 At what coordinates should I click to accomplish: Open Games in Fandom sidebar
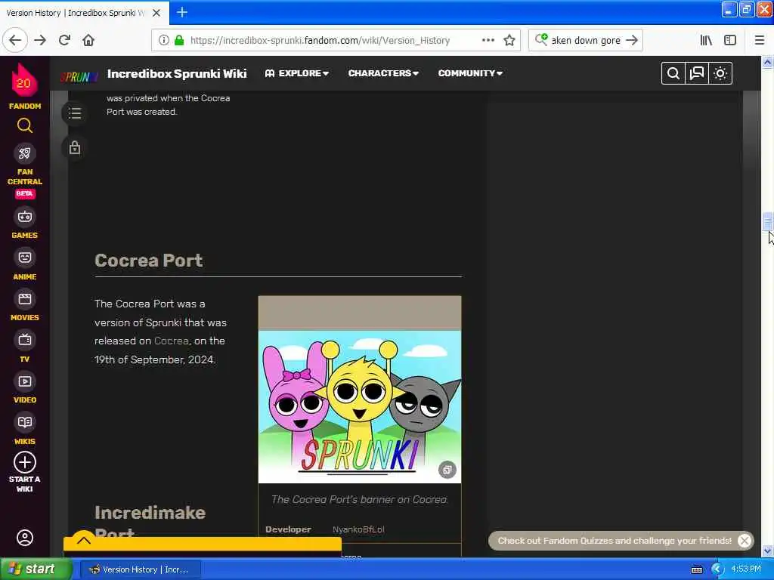(25, 224)
